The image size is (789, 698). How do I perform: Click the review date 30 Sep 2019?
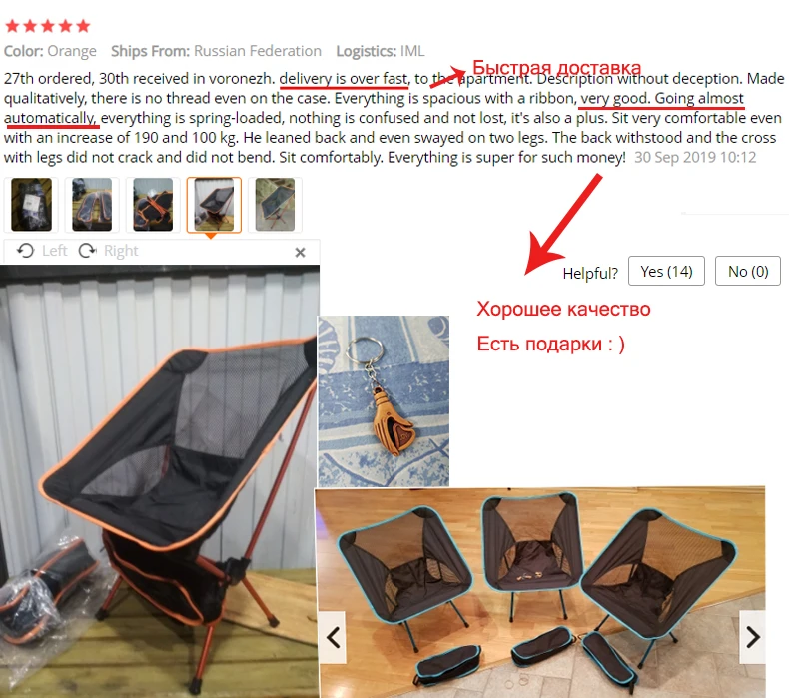click(695, 157)
